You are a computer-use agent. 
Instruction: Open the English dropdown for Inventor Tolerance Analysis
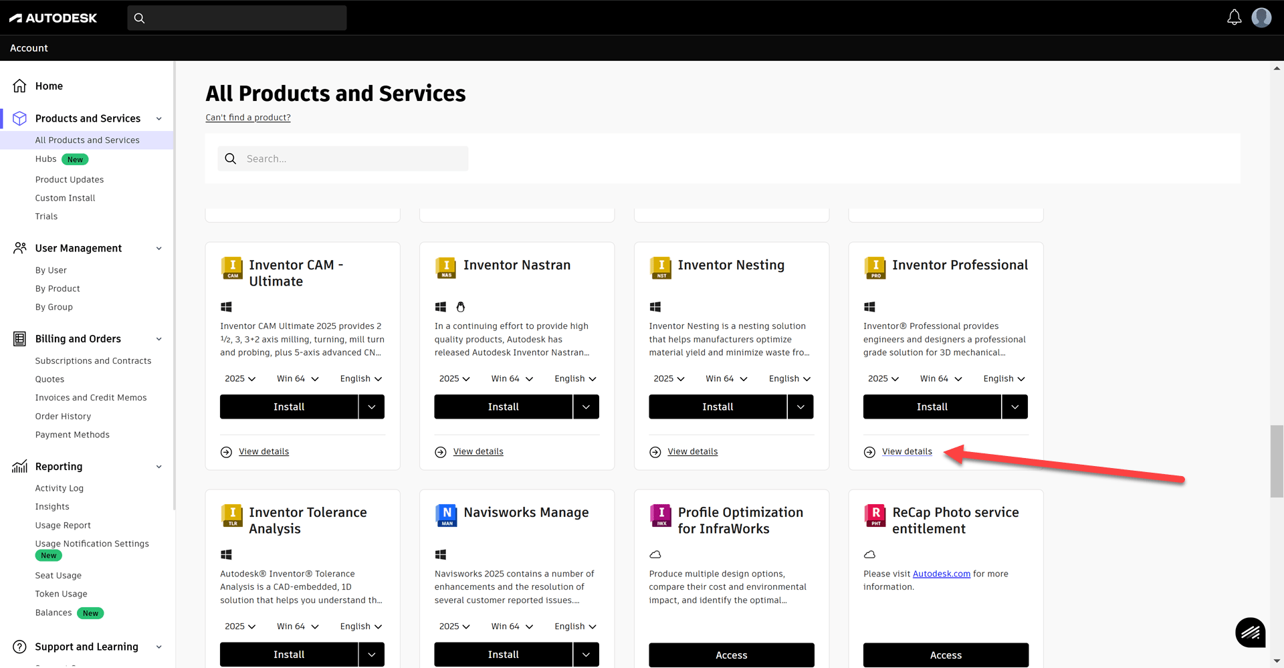point(361,627)
